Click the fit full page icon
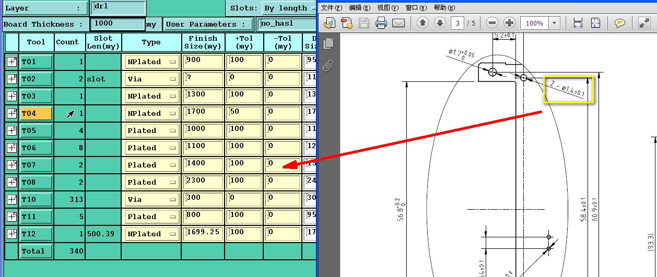657x277 pixels. point(595,23)
